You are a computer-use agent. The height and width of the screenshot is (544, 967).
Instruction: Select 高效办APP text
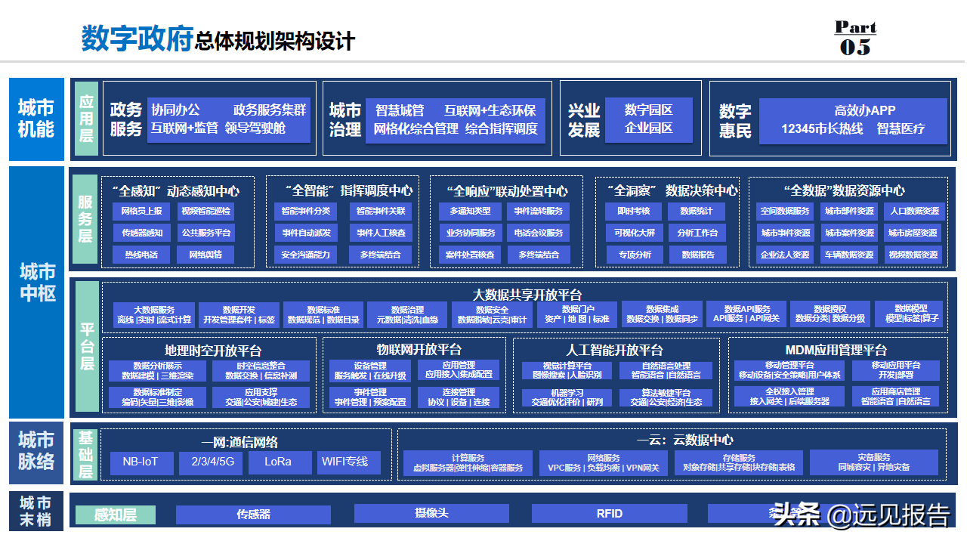pyautogui.click(x=864, y=110)
